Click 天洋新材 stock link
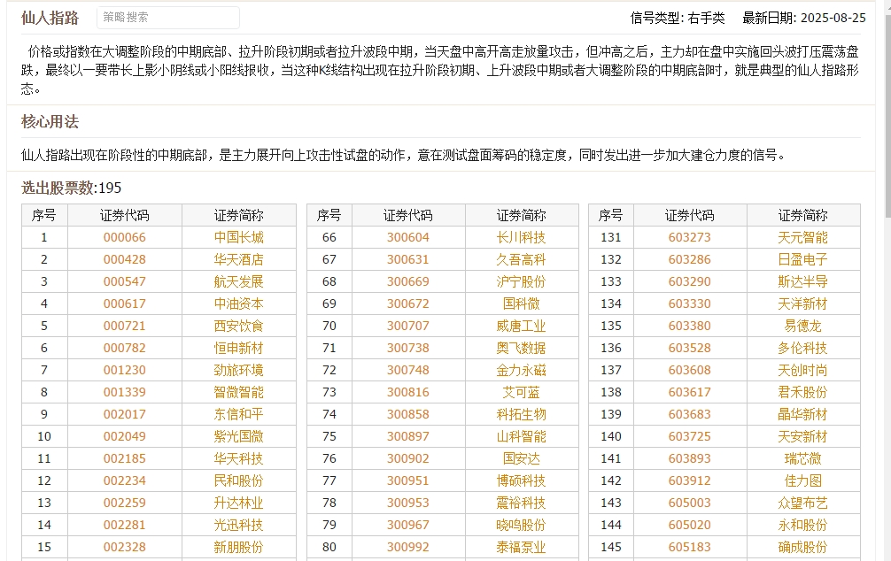 (x=802, y=304)
